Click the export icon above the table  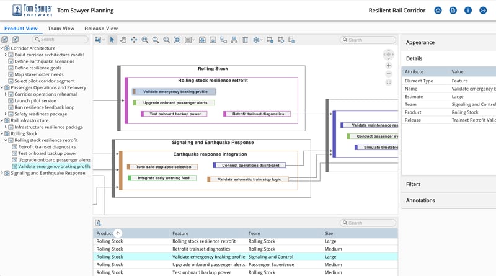click(98, 223)
